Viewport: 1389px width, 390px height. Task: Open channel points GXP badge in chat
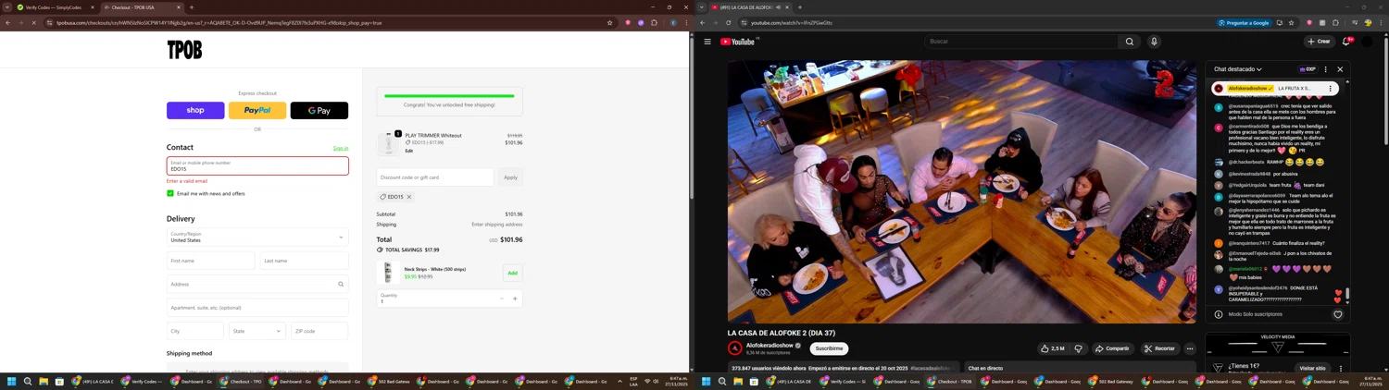pyautogui.click(x=1308, y=69)
